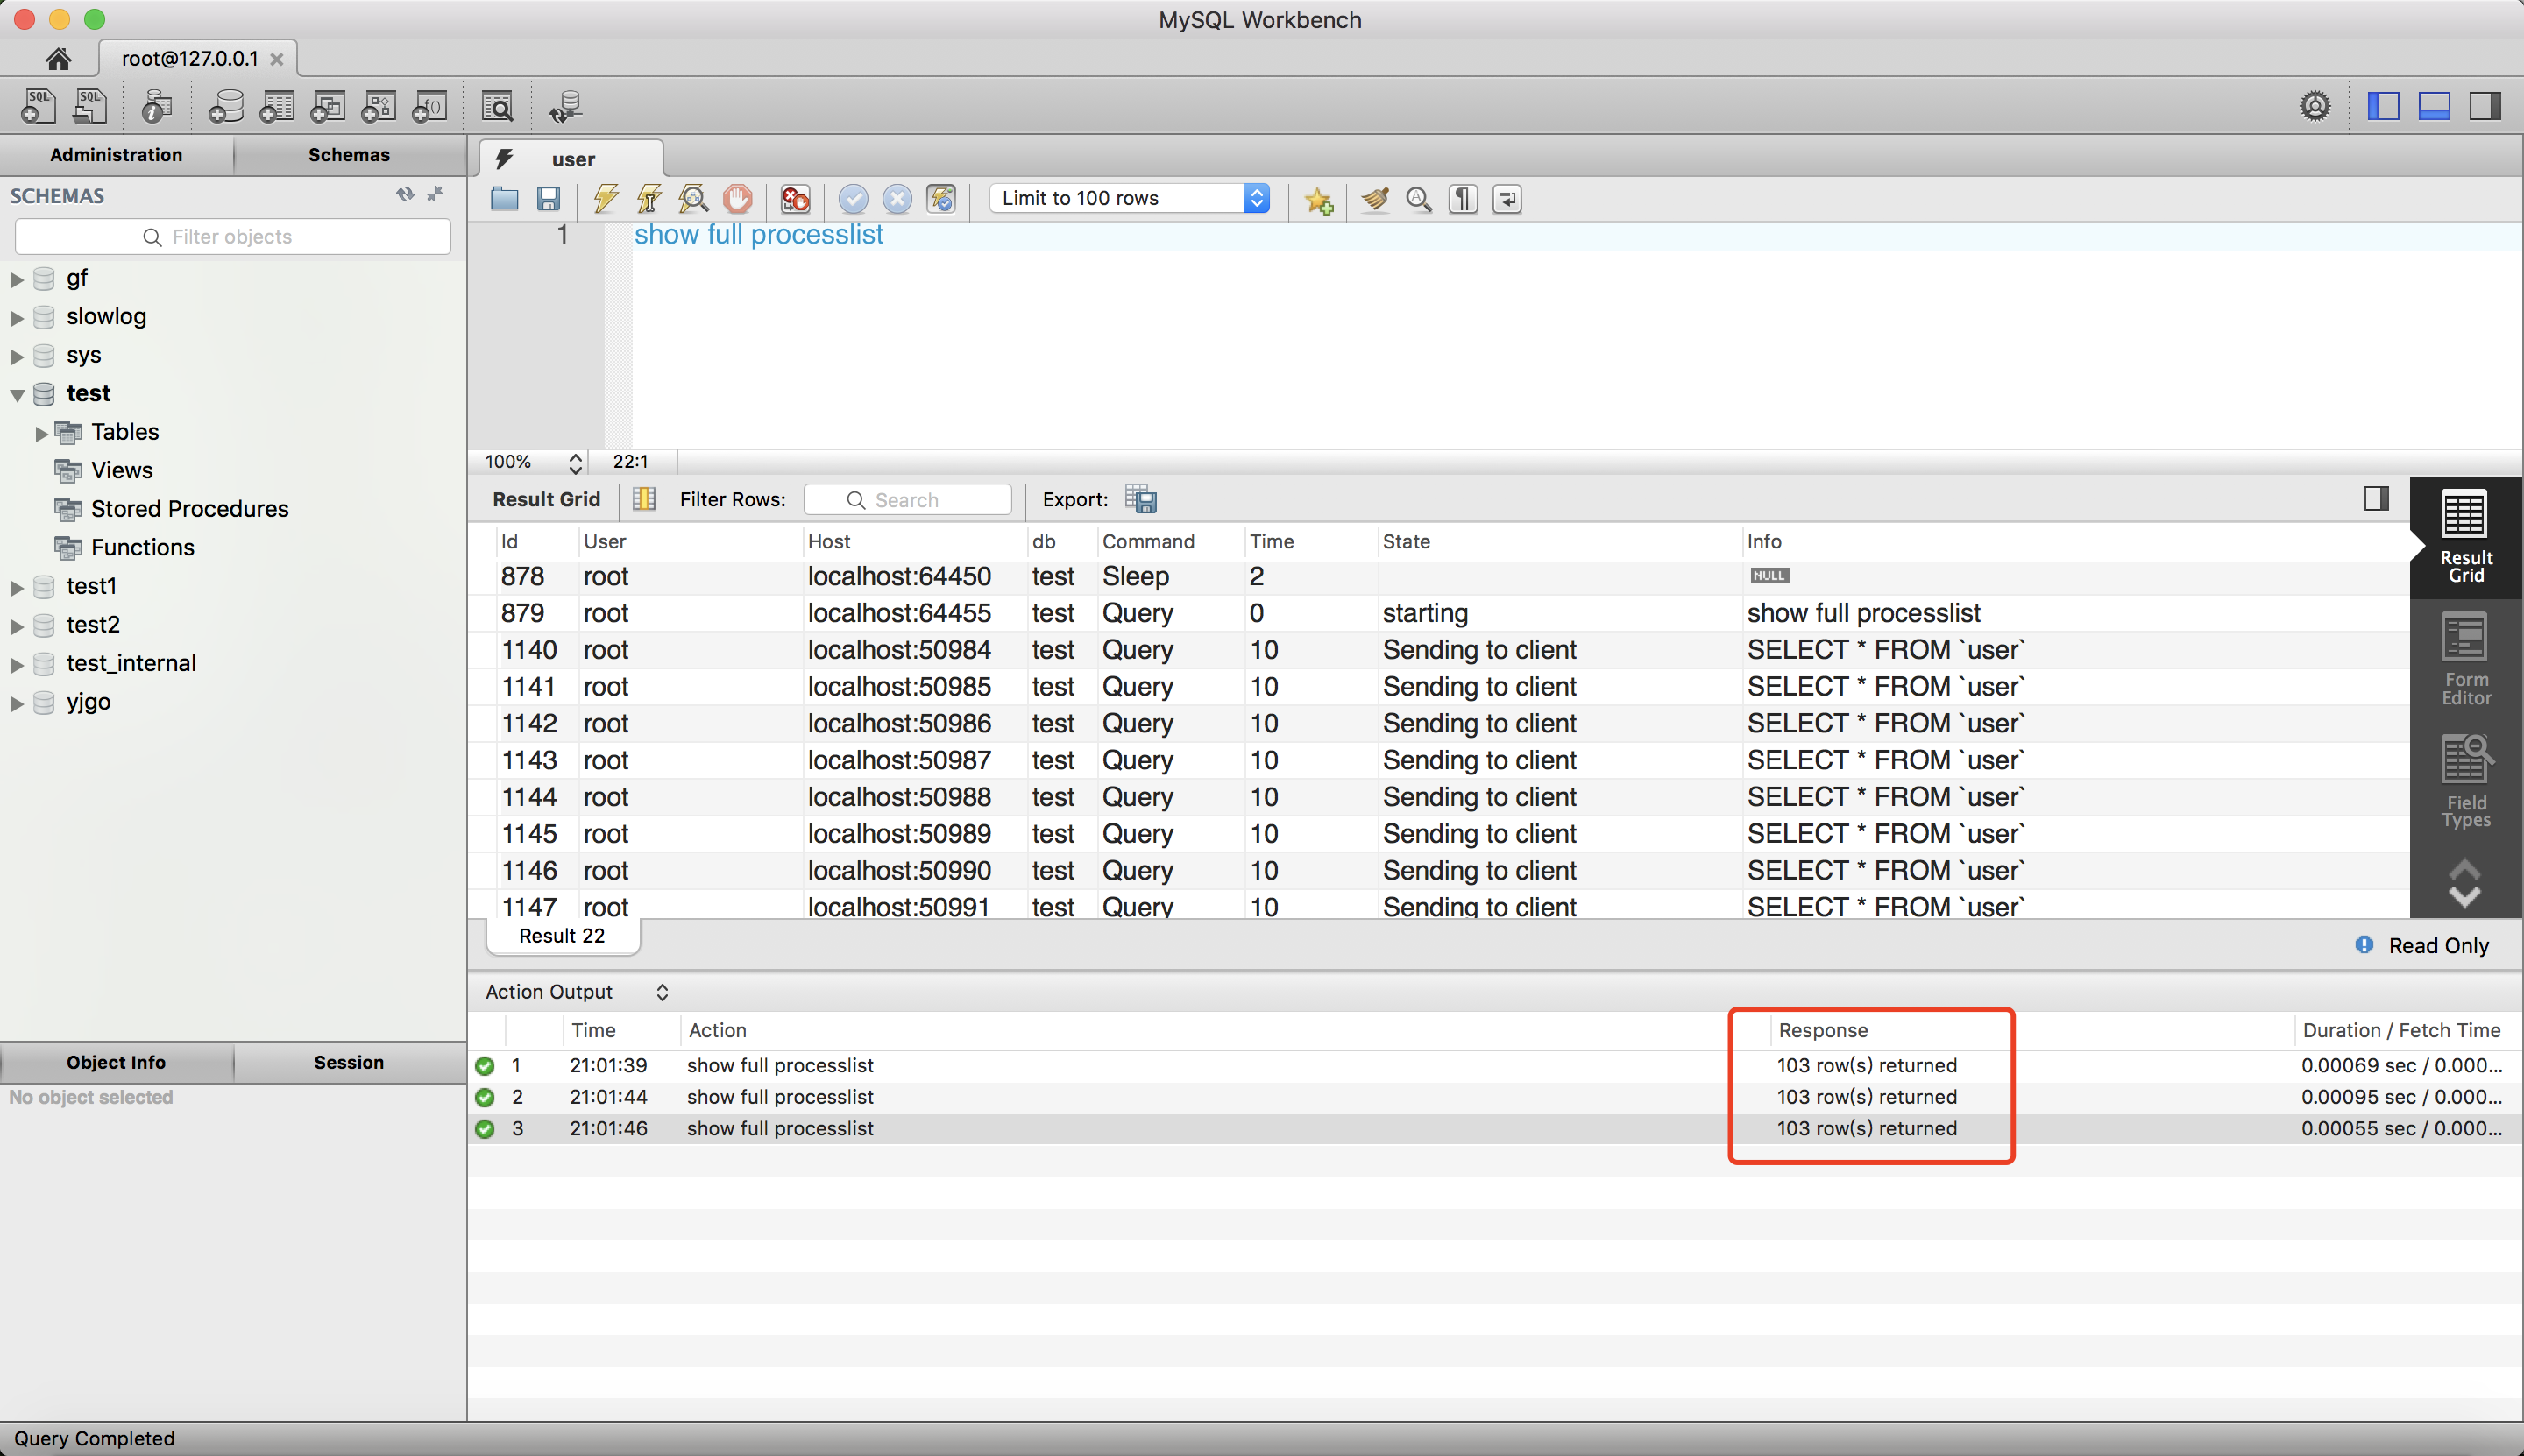Open Result Grid view panel
Image resolution: width=2524 pixels, height=1456 pixels.
pos(2465,537)
